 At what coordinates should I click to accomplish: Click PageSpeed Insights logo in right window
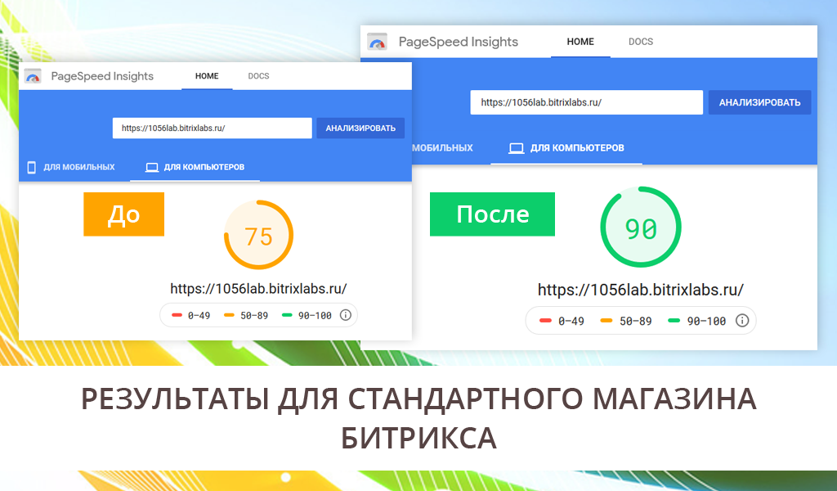[x=377, y=42]
